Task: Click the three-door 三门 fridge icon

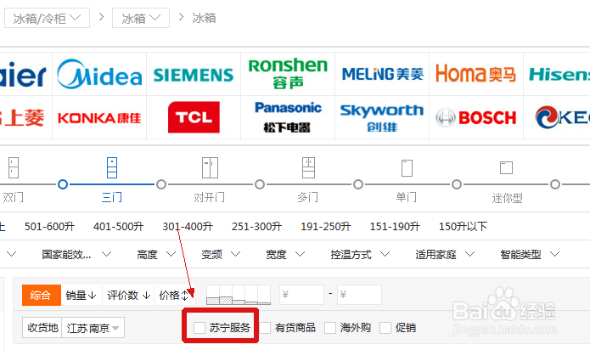Action: tap(112, 167)
